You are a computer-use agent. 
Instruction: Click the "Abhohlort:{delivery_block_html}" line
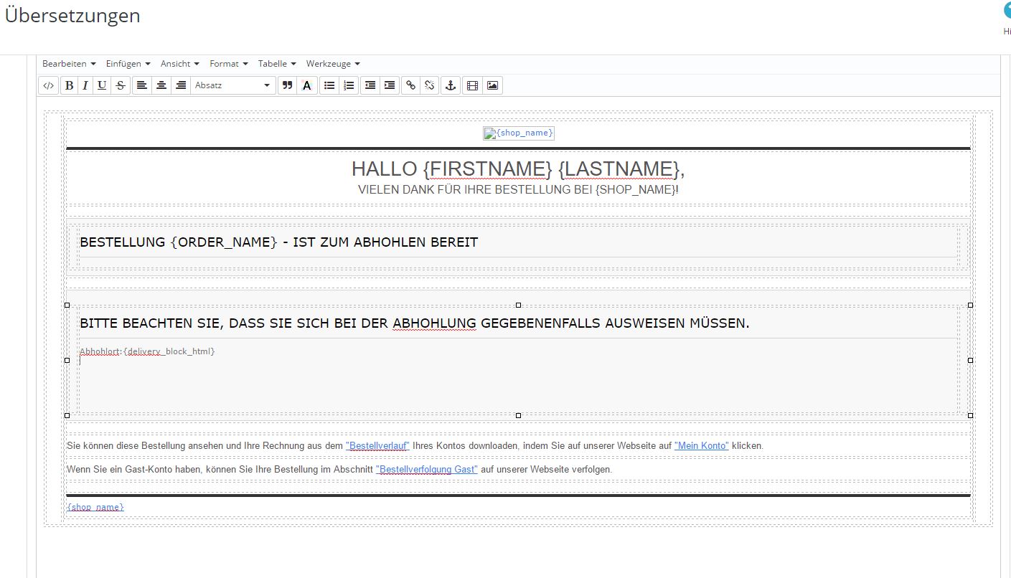147,351
